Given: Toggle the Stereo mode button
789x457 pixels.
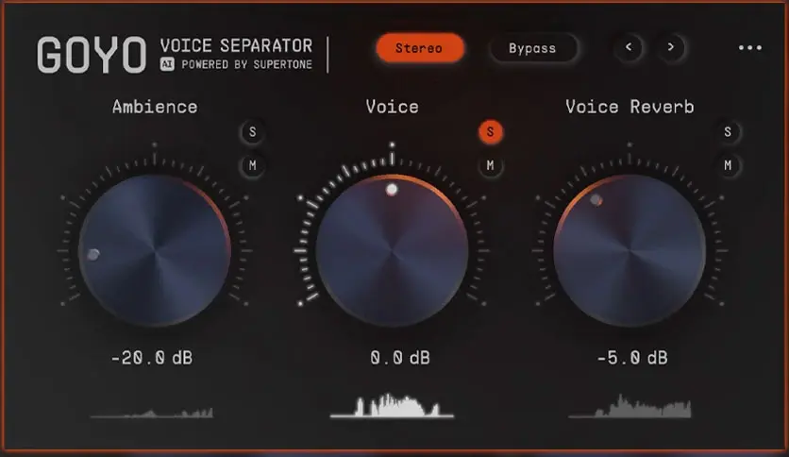Looking at the screenshot, I should click(419, 48).
